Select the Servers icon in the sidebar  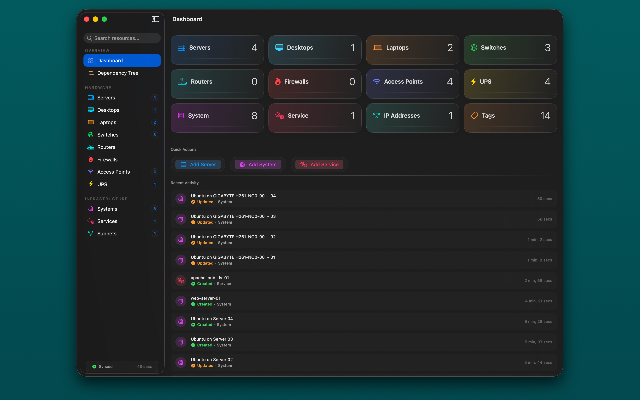click(91, 97)
